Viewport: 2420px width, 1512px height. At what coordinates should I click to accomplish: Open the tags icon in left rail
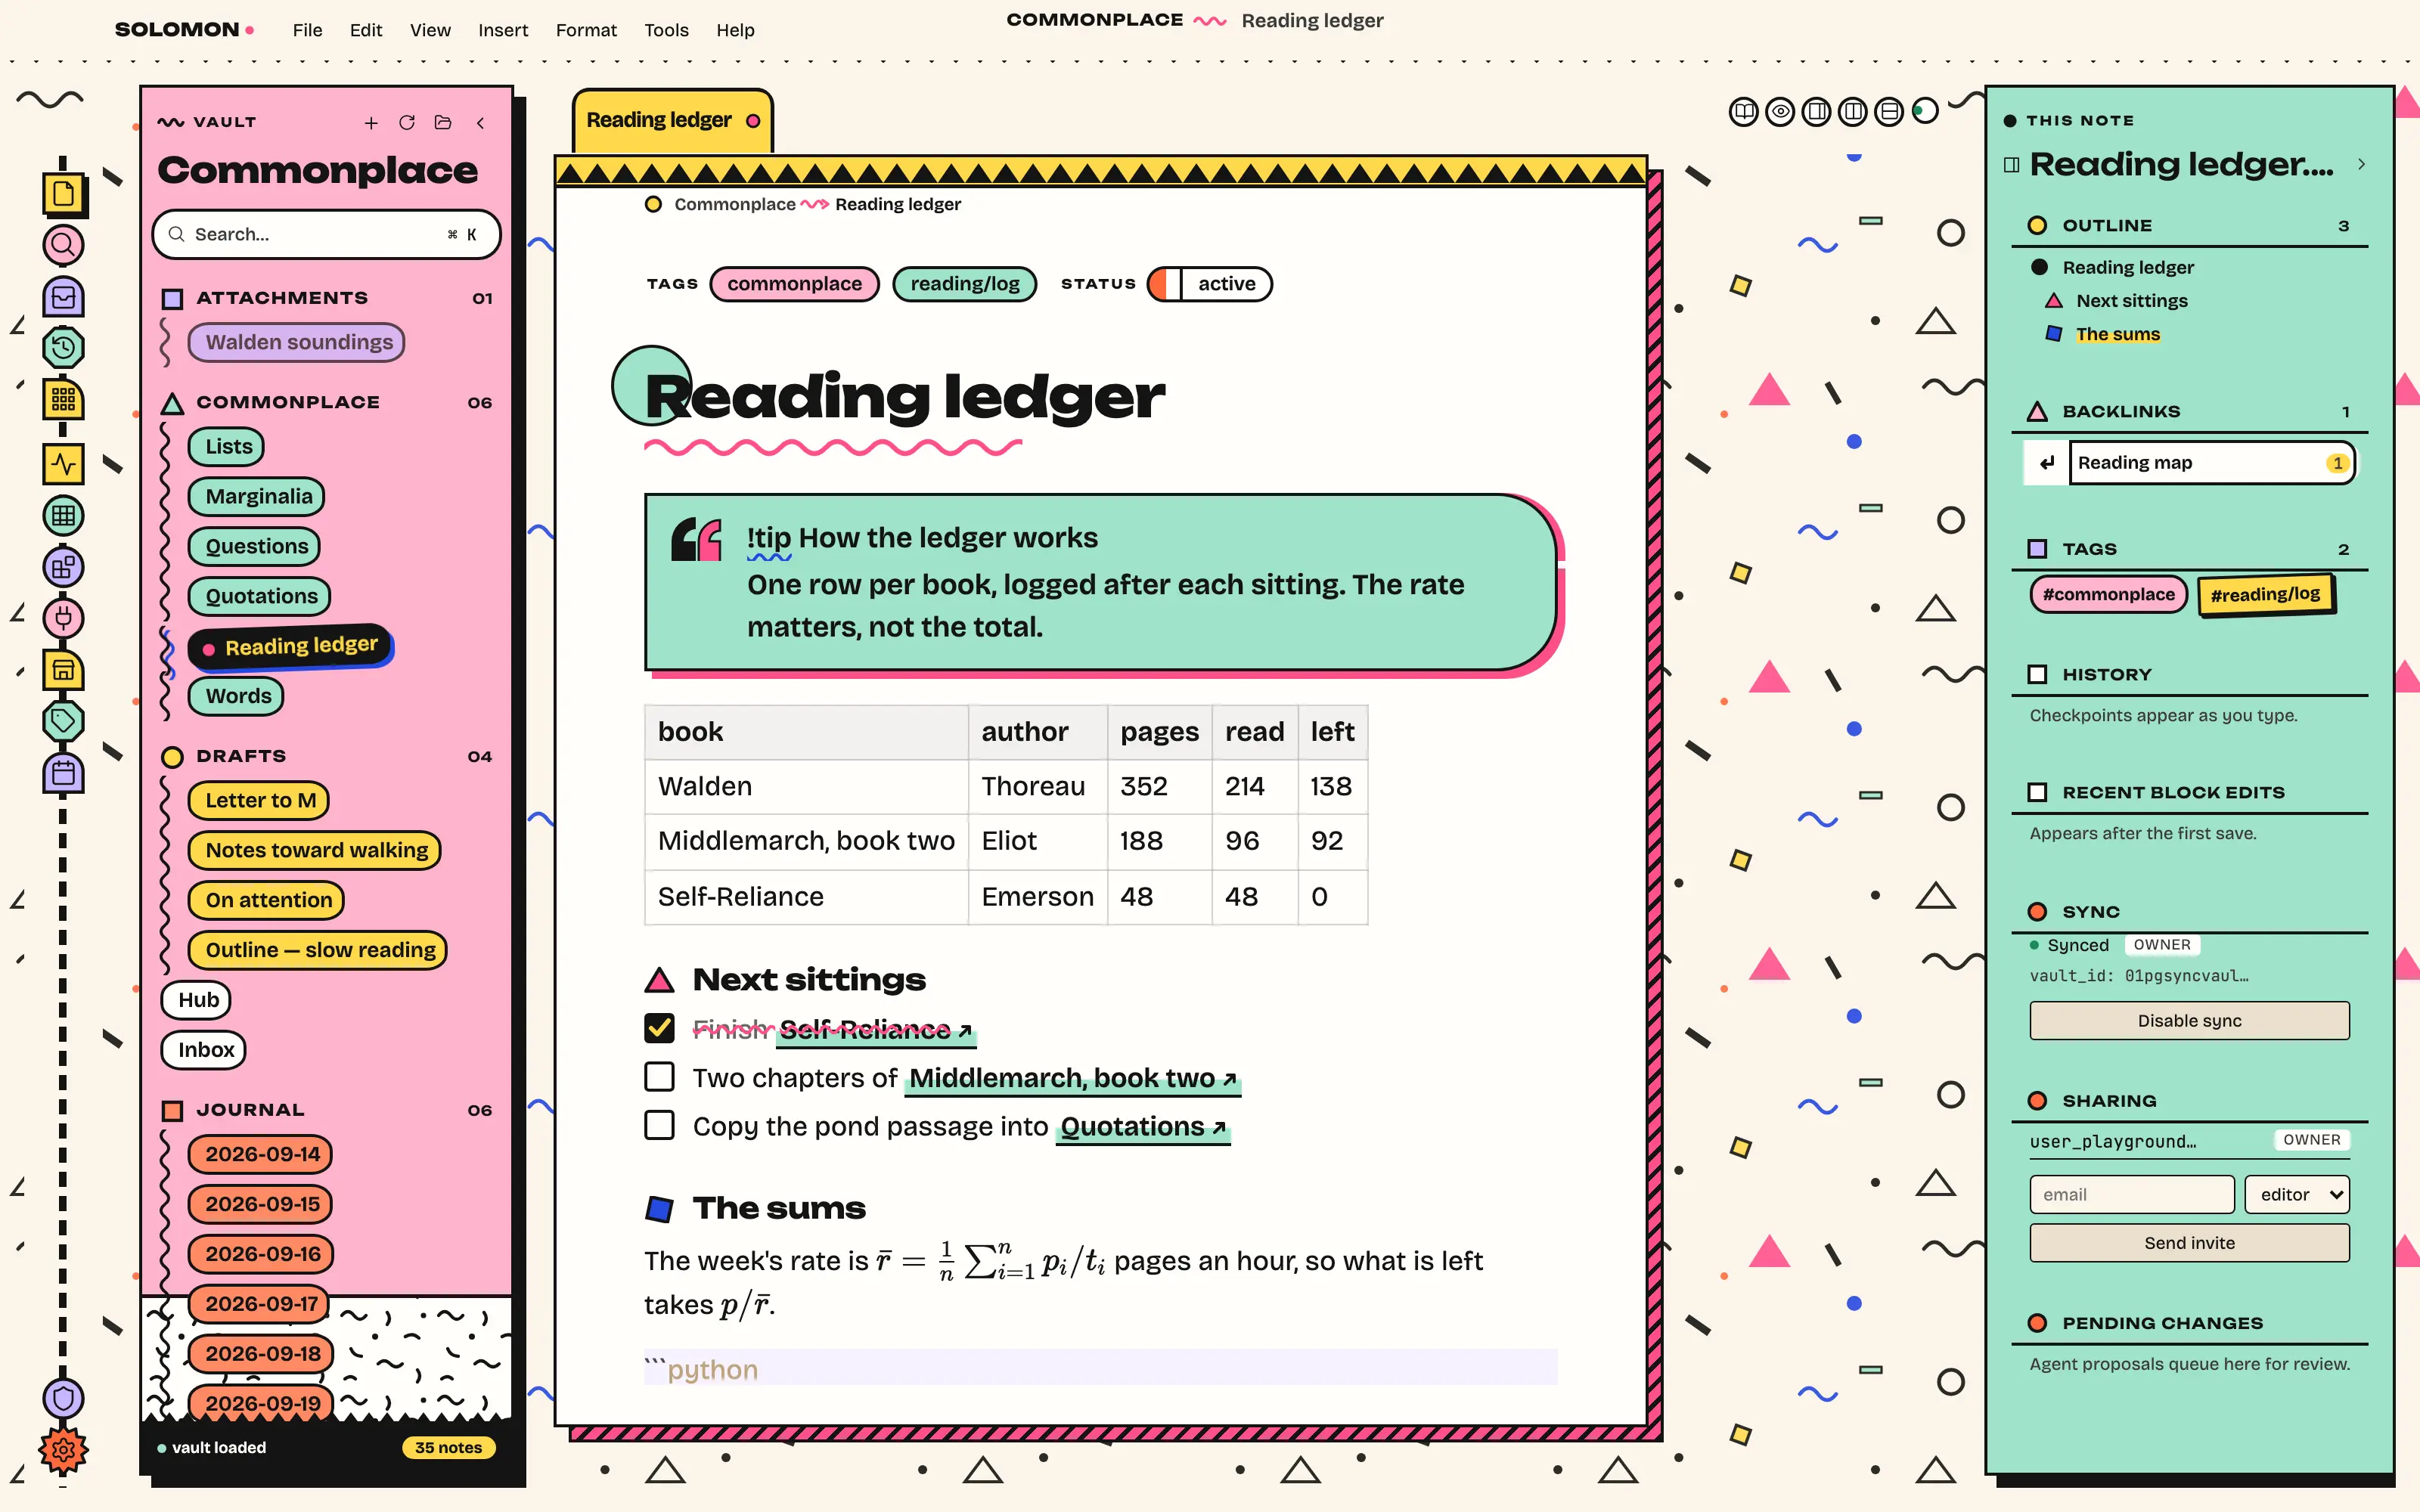point(63,720)
